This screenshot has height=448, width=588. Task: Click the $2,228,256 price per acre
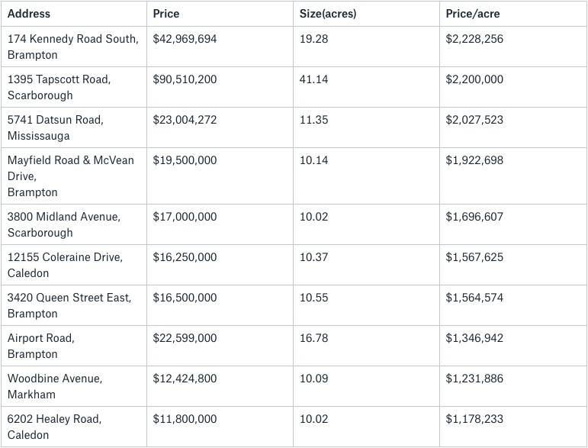pyautogui.click(x=474, y=38)
